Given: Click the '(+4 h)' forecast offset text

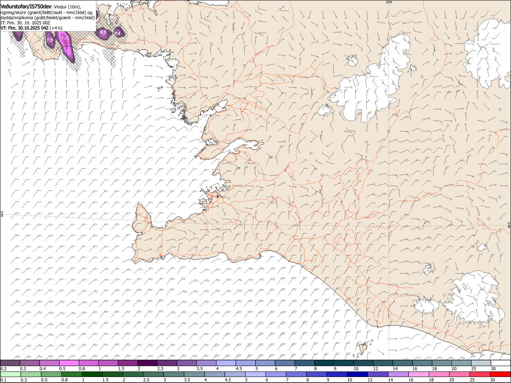Looking at the screenshot, I should click(x=56, y=28).
